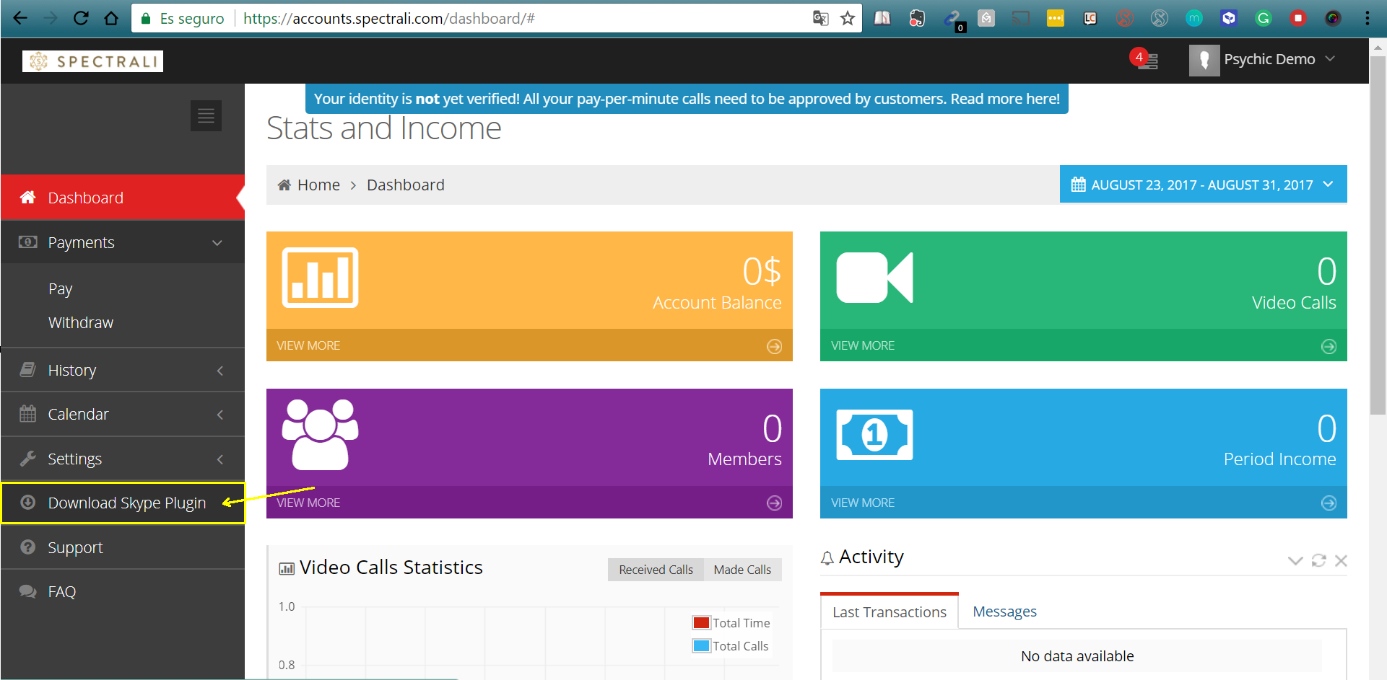Click the Spectrali logo
The height and width of the screenshot is (680, 1387).
point(93,61)
